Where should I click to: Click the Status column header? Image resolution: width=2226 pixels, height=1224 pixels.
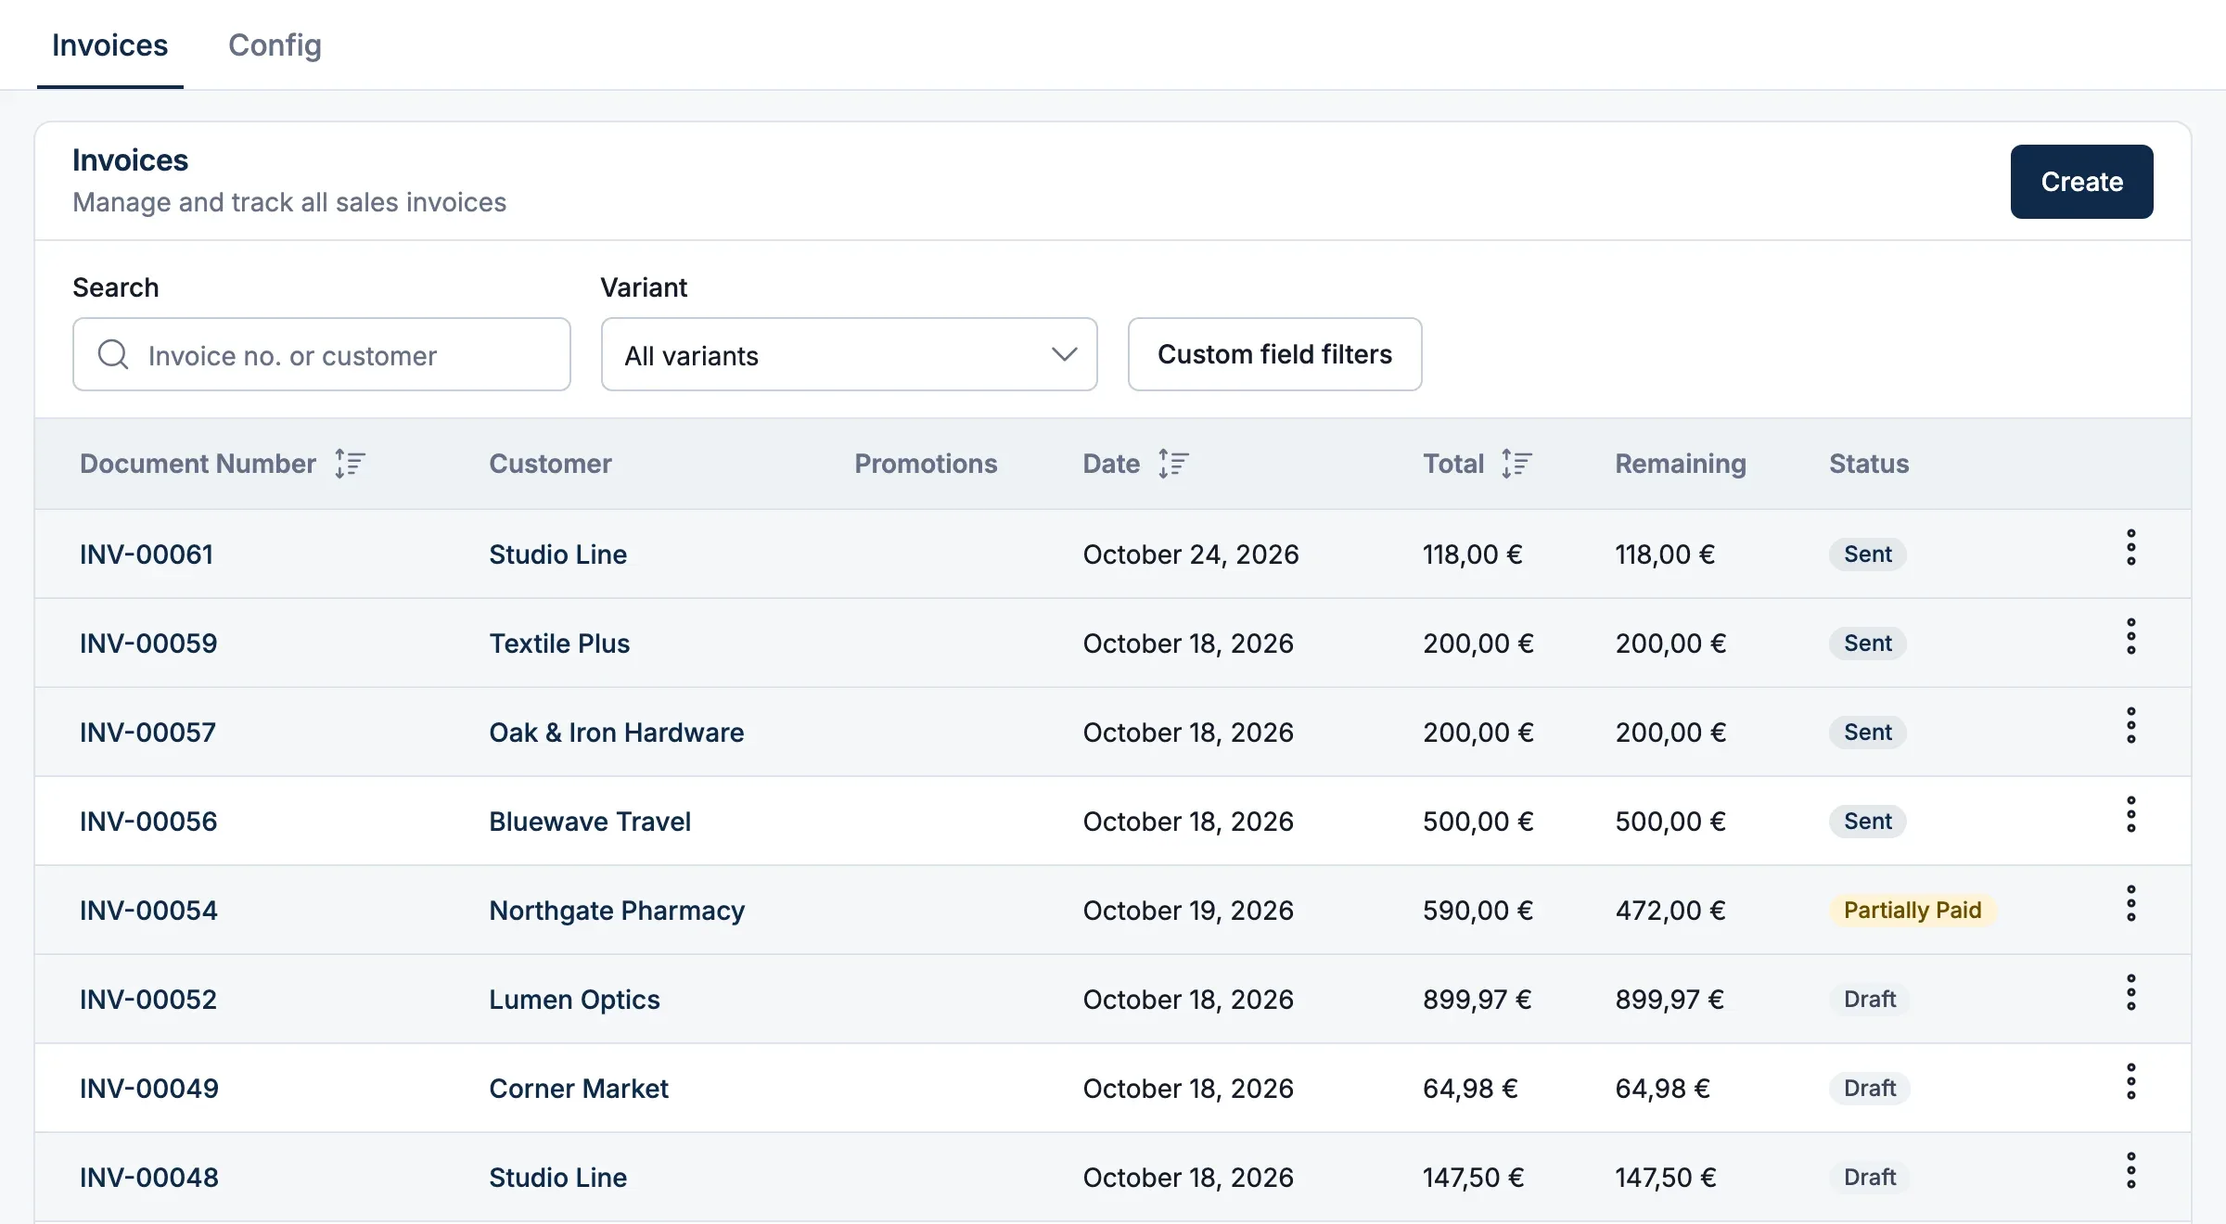point(1869,464)
